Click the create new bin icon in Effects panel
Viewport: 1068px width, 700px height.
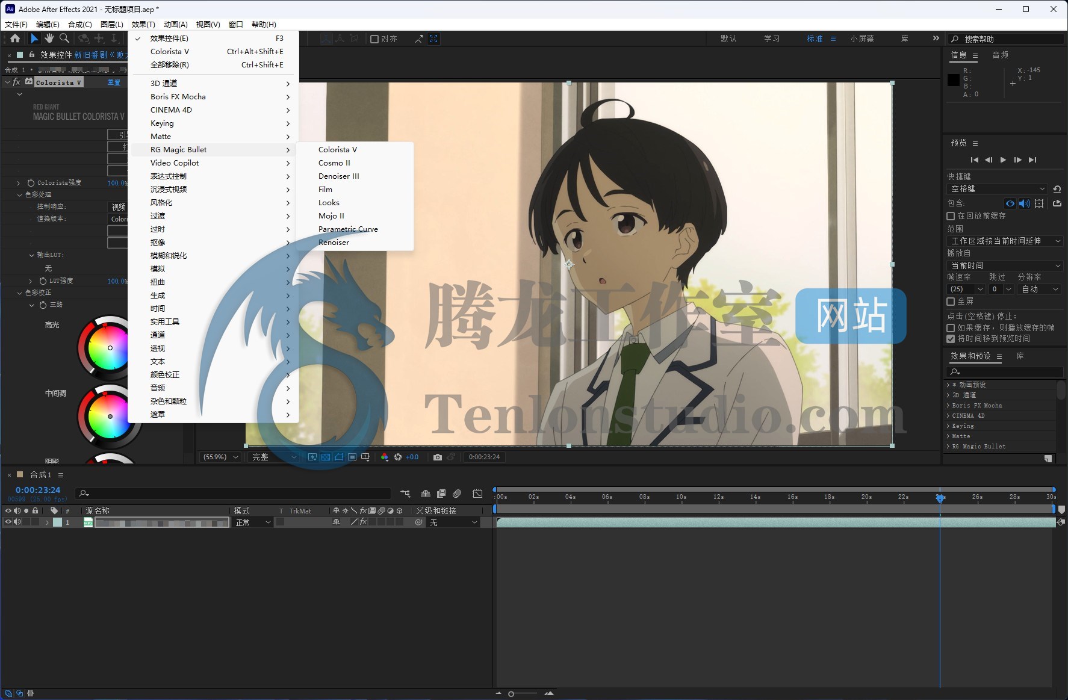(x=1048, y=459)
